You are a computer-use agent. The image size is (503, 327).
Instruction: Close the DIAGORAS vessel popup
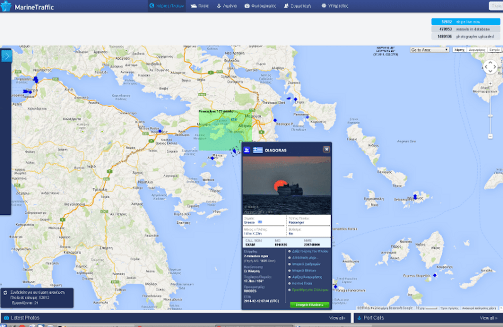pos(326,150)
